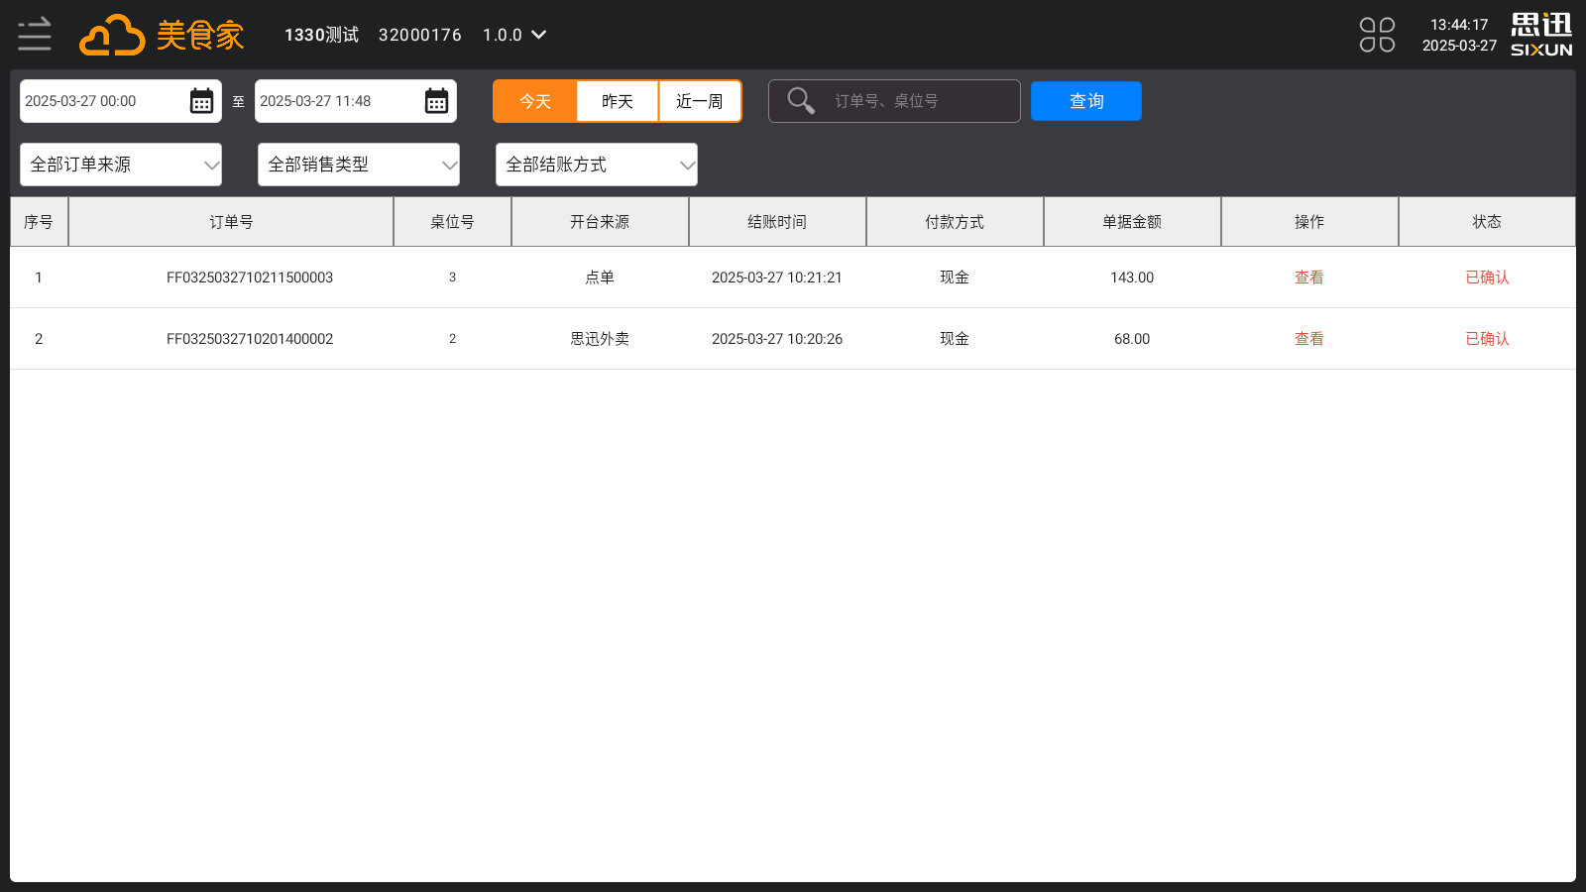The image size is (1586, 892).
Task: Click the blue 查询 button
Action: (1086, 101)
